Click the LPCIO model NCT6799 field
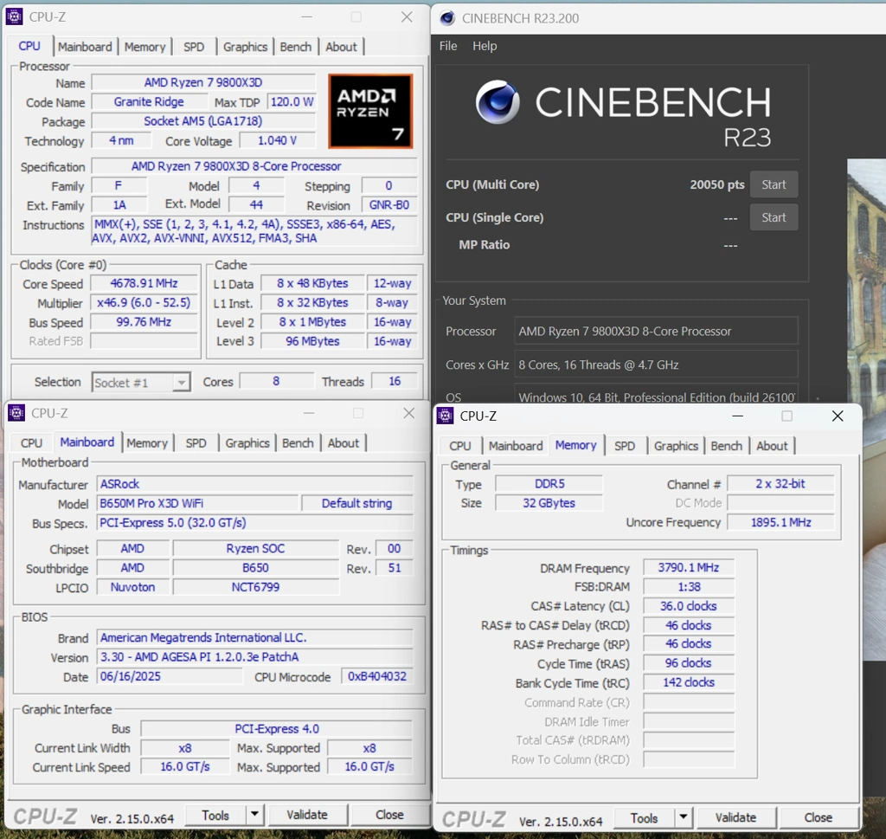This screenshot has width=886, height=839. coord(255,587)
